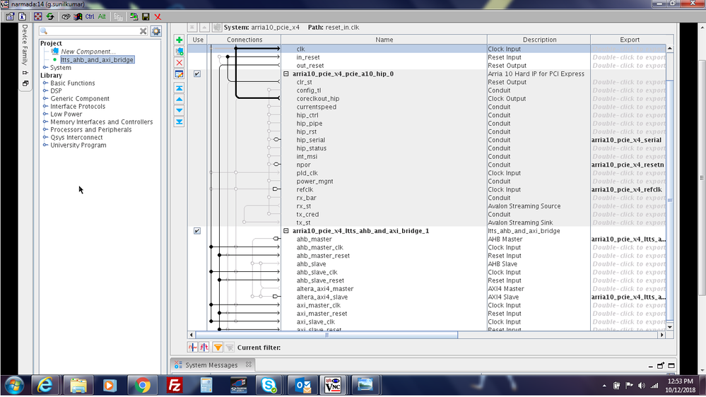Click the green plus add component icon
Image resolution: width=706 pixels, height=397 pixels.
point(179,40)
